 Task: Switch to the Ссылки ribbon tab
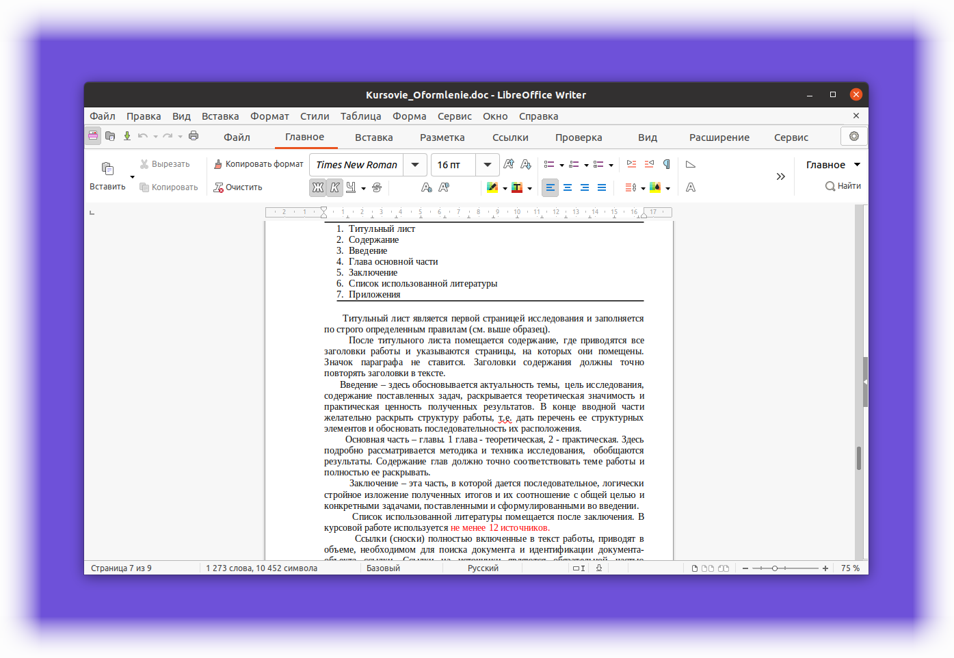(x=510, y=137)
